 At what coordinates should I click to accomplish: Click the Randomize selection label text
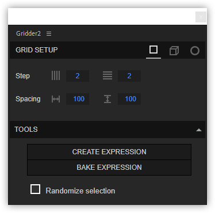coord(80,191)
